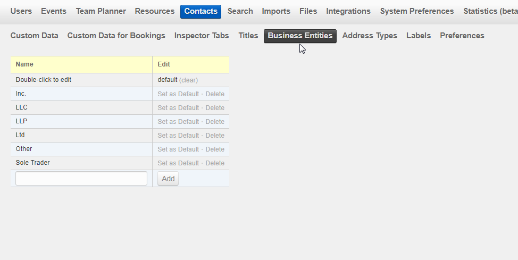Screen dimensions: 518x260
Task: Switch to Address Types tab
Action: point(370,36)
